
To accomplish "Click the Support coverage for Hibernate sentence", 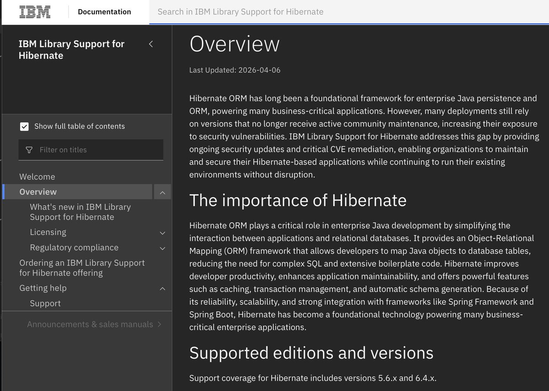I will [313, 378].
